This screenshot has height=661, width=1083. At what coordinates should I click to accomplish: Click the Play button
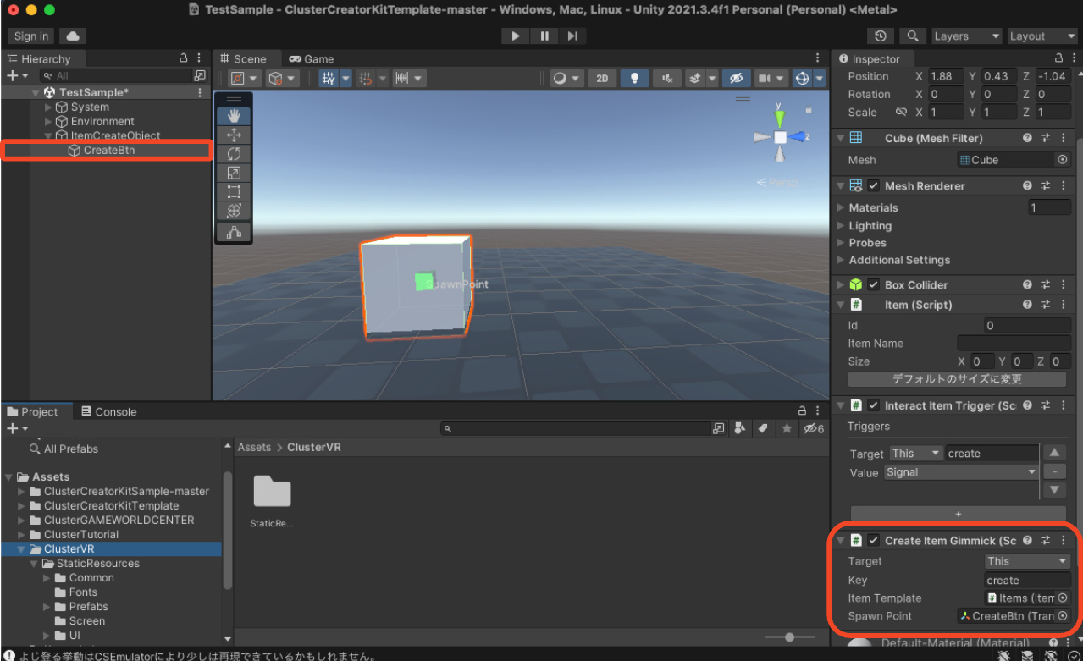[x=515, y=36]
